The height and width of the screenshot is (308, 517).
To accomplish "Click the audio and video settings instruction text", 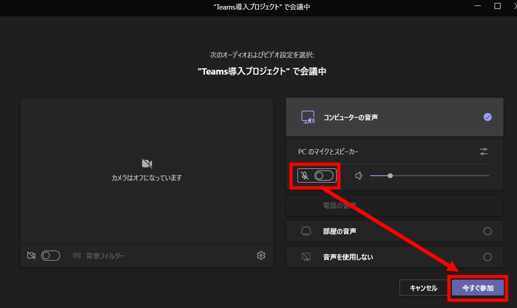I will click(262, 55).
